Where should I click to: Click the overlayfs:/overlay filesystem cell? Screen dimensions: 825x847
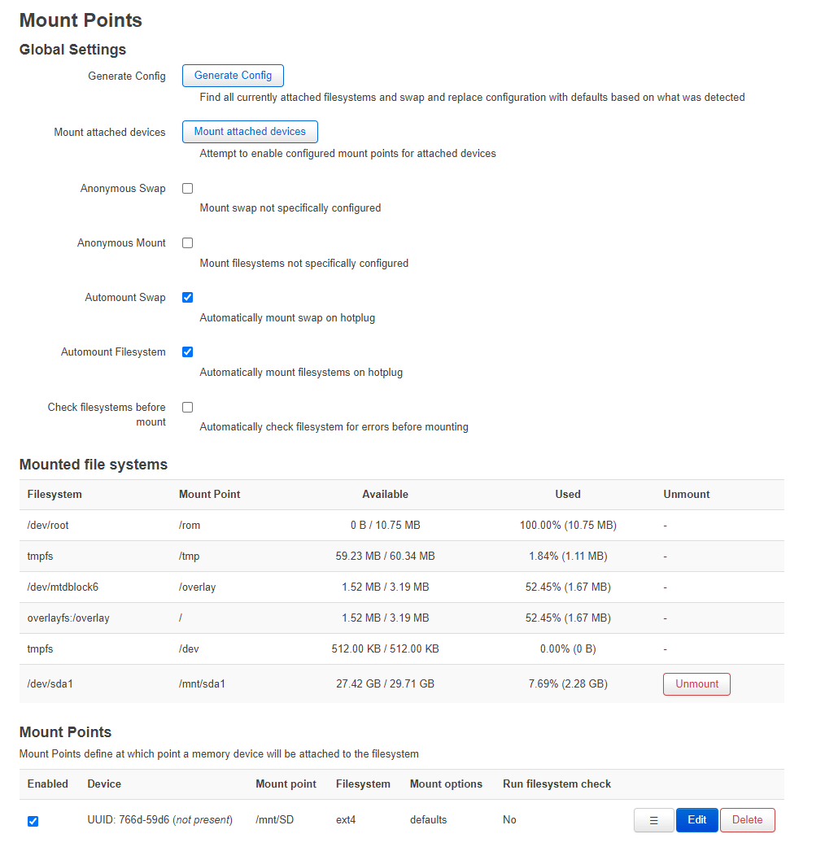(x=68, y=618)
